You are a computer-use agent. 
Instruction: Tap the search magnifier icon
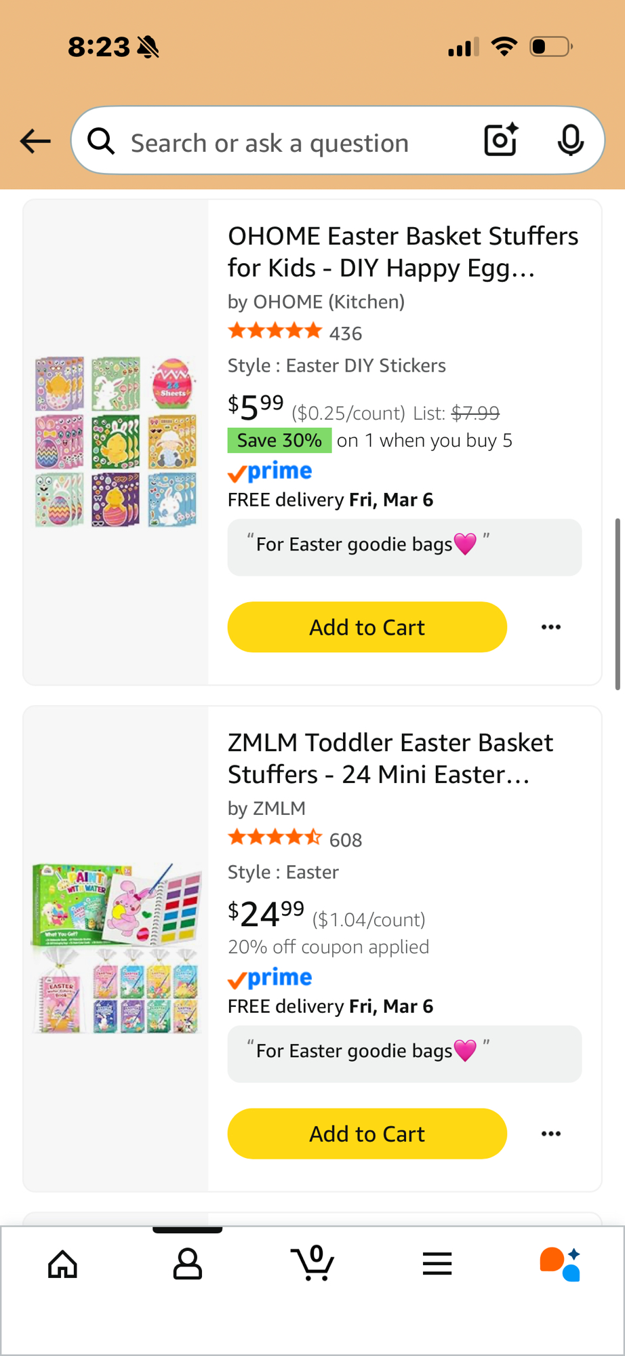[102, 142]
